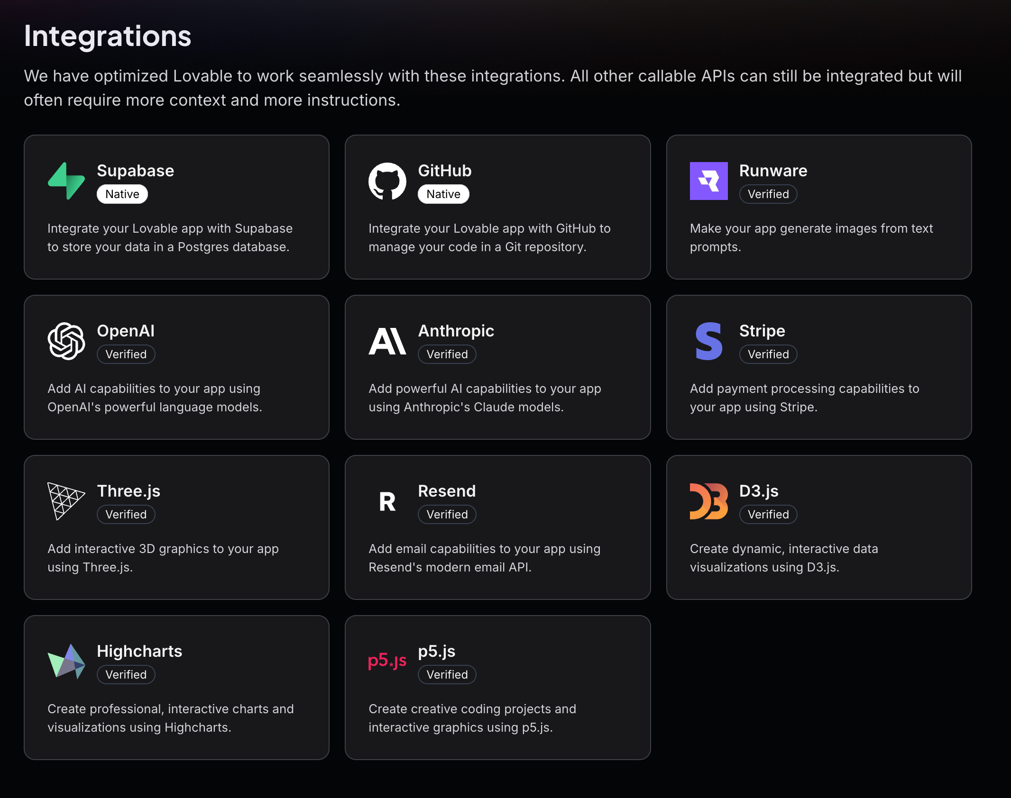
Task: Select the Anthropic Claude models description
Action: pyautogui.click(x=485, y=398)
